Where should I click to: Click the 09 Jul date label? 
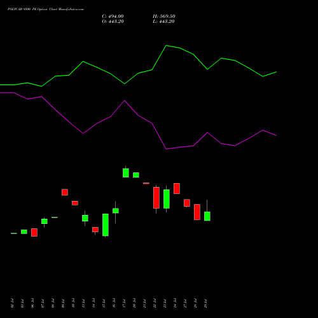(63, 303)
